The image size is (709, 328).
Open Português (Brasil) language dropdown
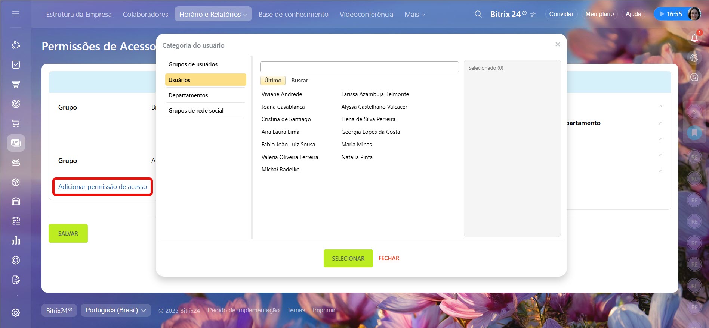[x=115, y=310]
